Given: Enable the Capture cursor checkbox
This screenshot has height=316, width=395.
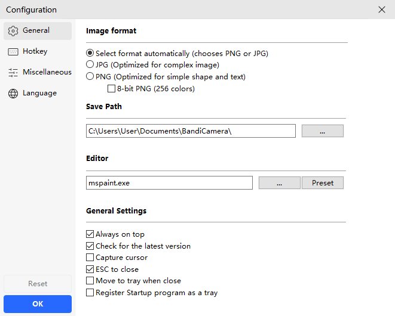Looking at the screenshot, I should coord(90,258).
